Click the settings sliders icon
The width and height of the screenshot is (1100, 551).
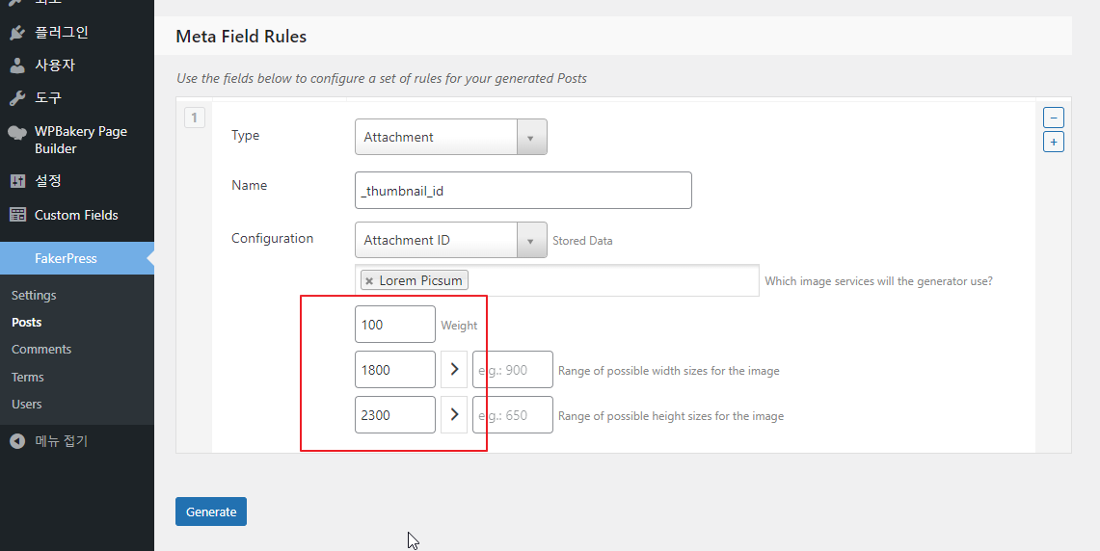(x=17, y=181)
